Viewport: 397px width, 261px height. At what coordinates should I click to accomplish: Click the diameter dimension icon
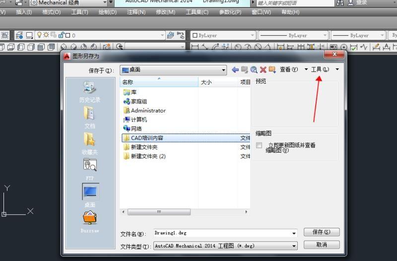(258, 47)
